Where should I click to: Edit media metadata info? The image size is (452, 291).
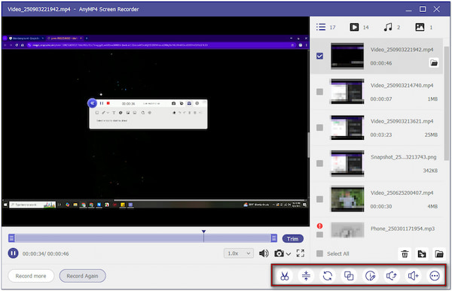(x=370, y=276)
